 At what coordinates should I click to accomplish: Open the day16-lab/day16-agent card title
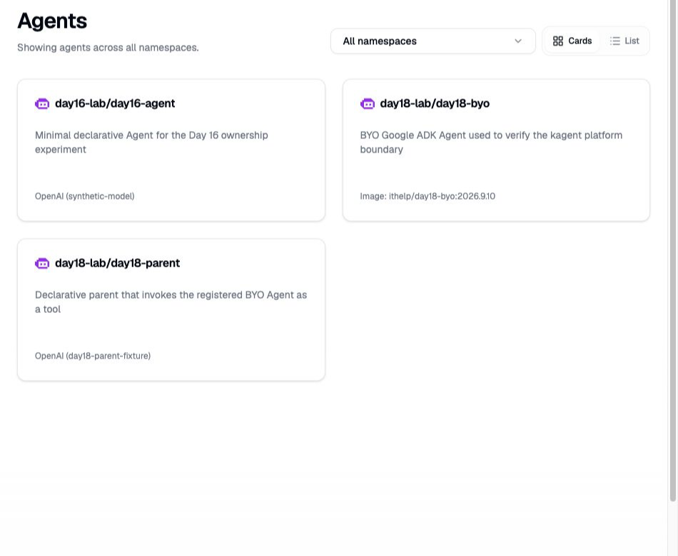click(x=115, y=103)
